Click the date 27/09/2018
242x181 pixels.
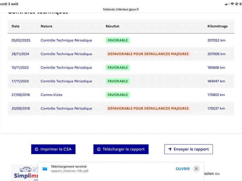pos(21,95)
